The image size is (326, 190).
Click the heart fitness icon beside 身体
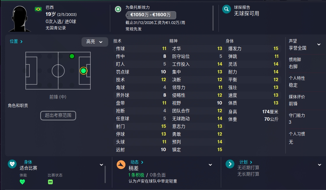(12, 164)
